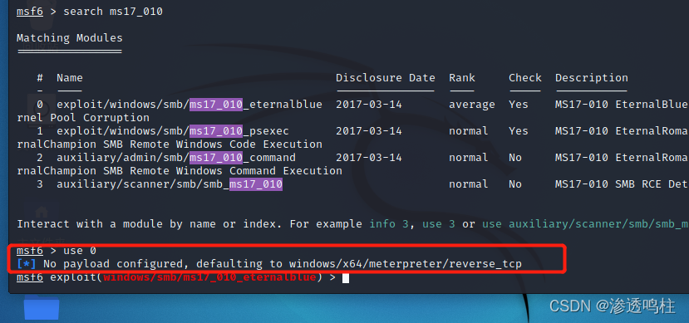689x323 pixels.
Task: Click the 'msf6' prompt on 'use 0' line
Action: click(30, 251)
